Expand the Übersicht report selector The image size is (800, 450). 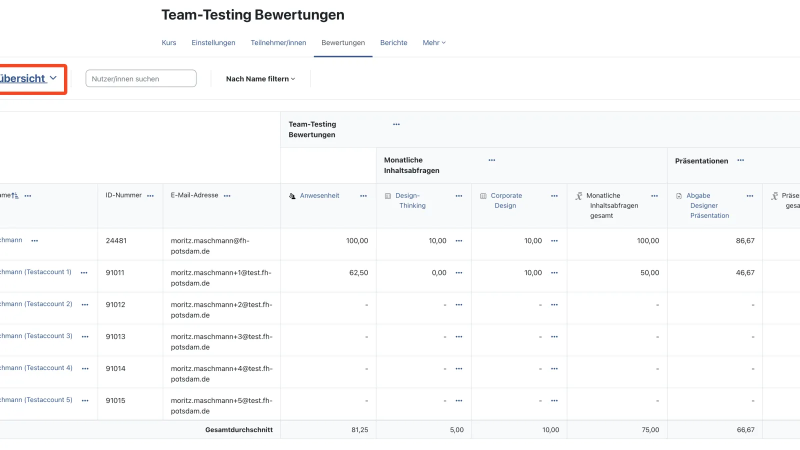pyautogui.click(x=28, y=78)
